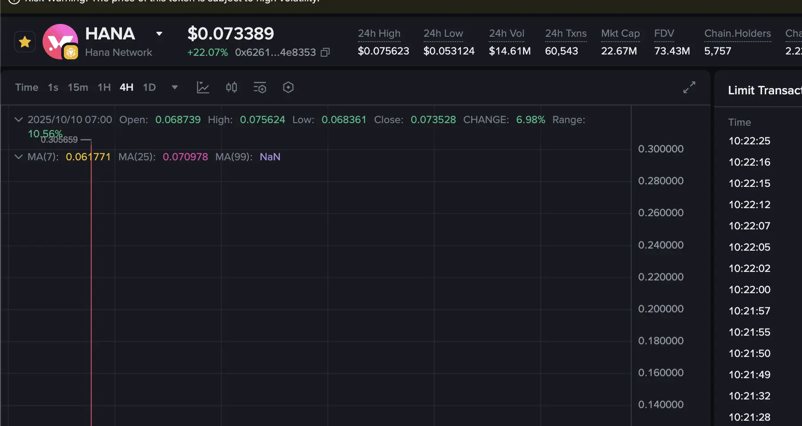Select the 10:22:25 transaction row
Screen dimensions: 802x426
click(x=749, y=141)
